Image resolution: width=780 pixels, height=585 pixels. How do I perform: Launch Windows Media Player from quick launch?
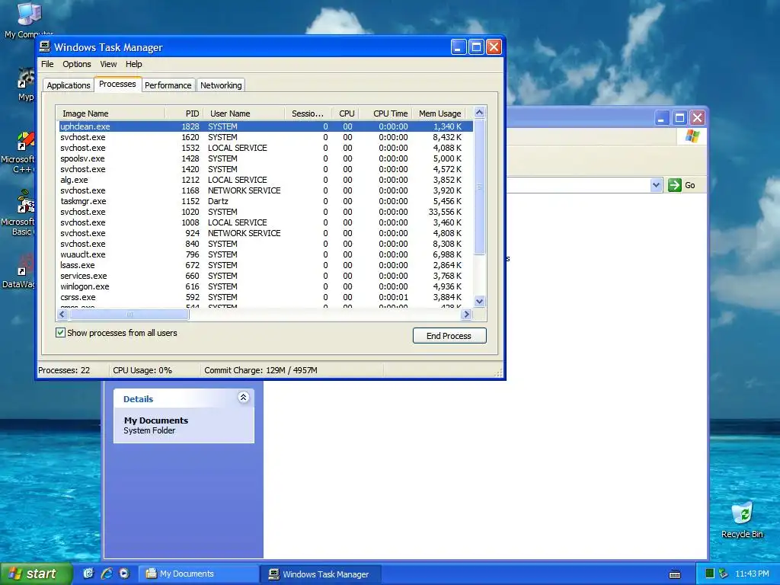pos(124,573)
